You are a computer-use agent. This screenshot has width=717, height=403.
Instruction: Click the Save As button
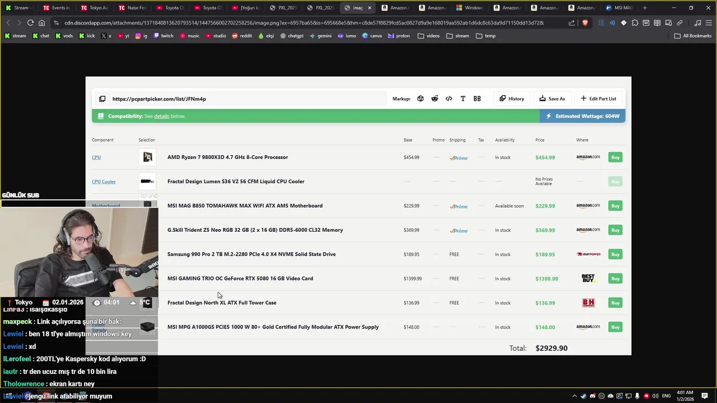click(552, 99)
